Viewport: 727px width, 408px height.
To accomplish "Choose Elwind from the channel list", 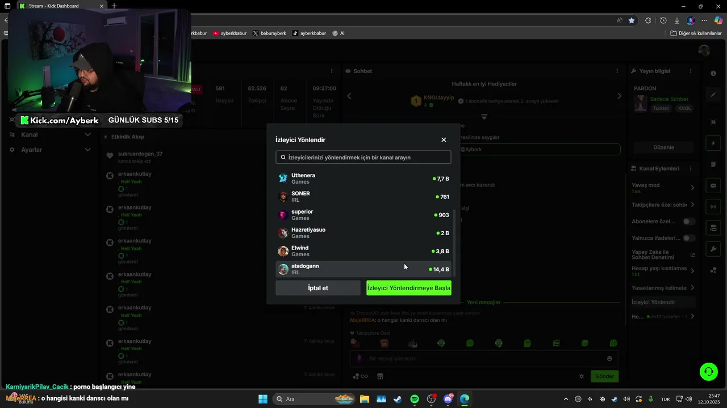I will tap(363, 251).
